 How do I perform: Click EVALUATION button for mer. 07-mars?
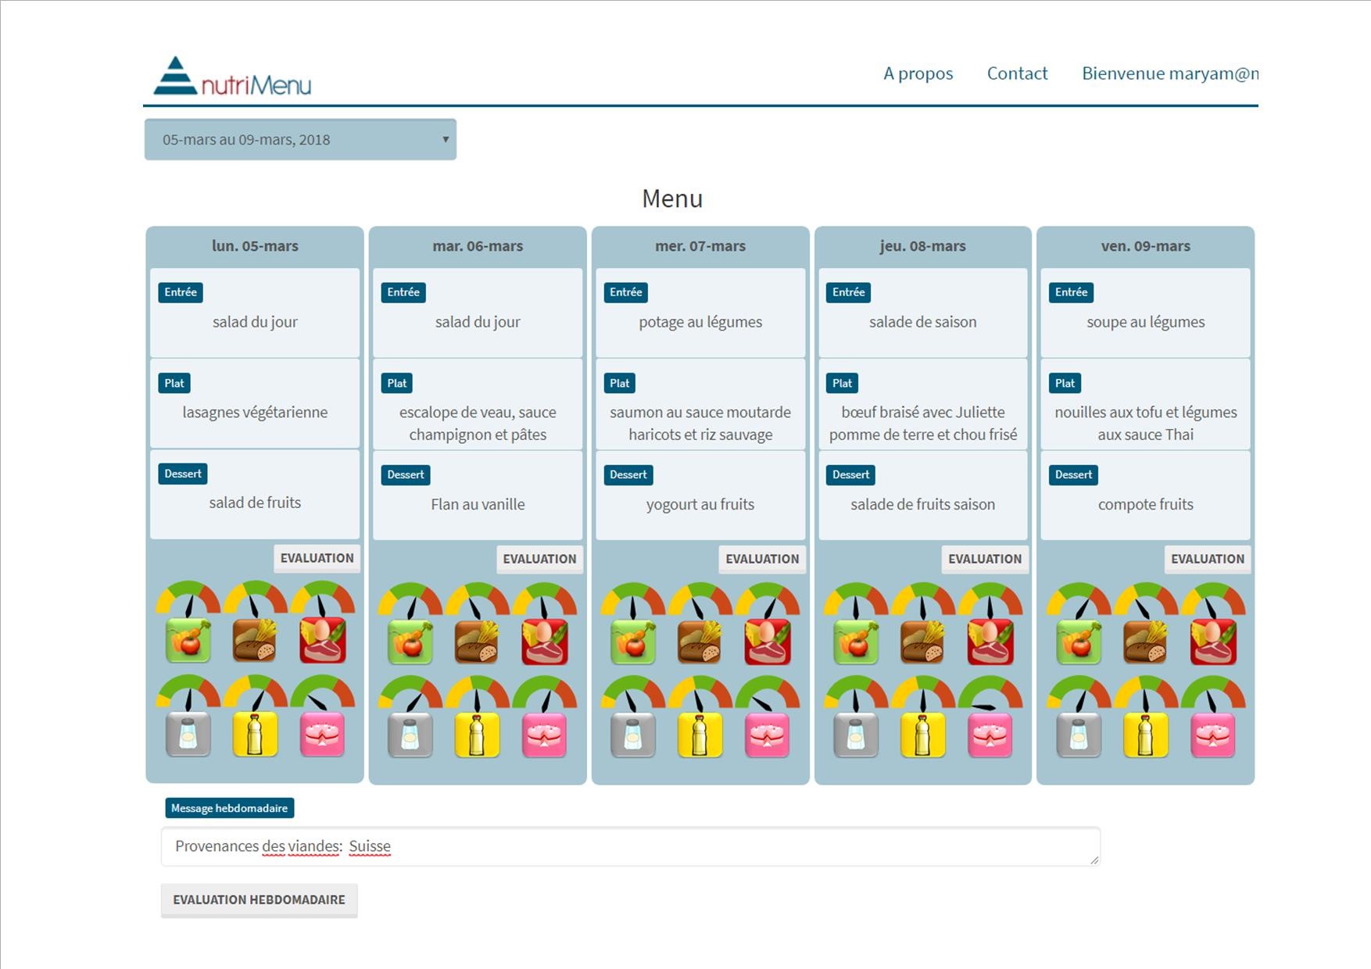[x=762, y=559]
